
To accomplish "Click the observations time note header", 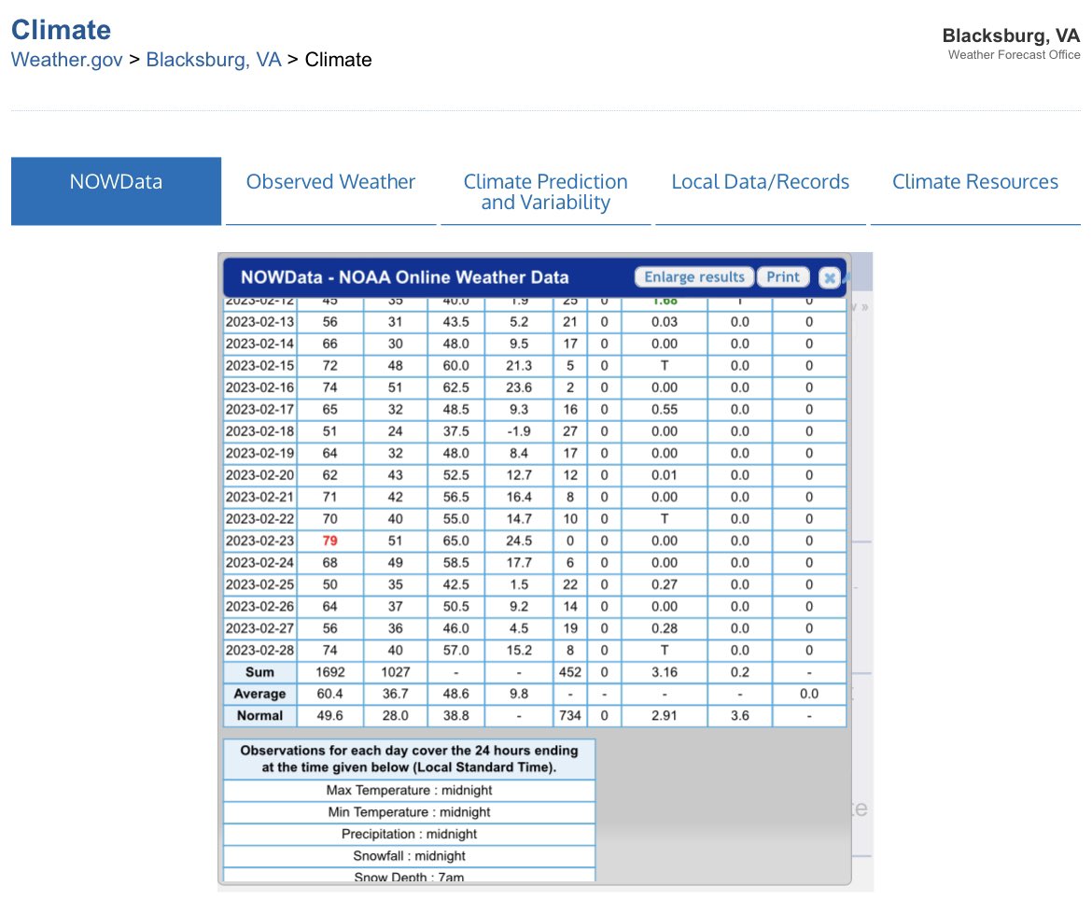I will pos(410,759).
